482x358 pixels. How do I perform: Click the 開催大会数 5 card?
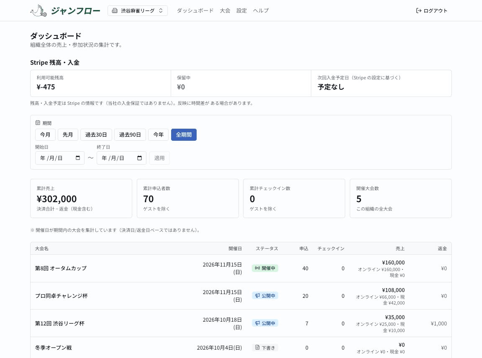tap(401, 198)
